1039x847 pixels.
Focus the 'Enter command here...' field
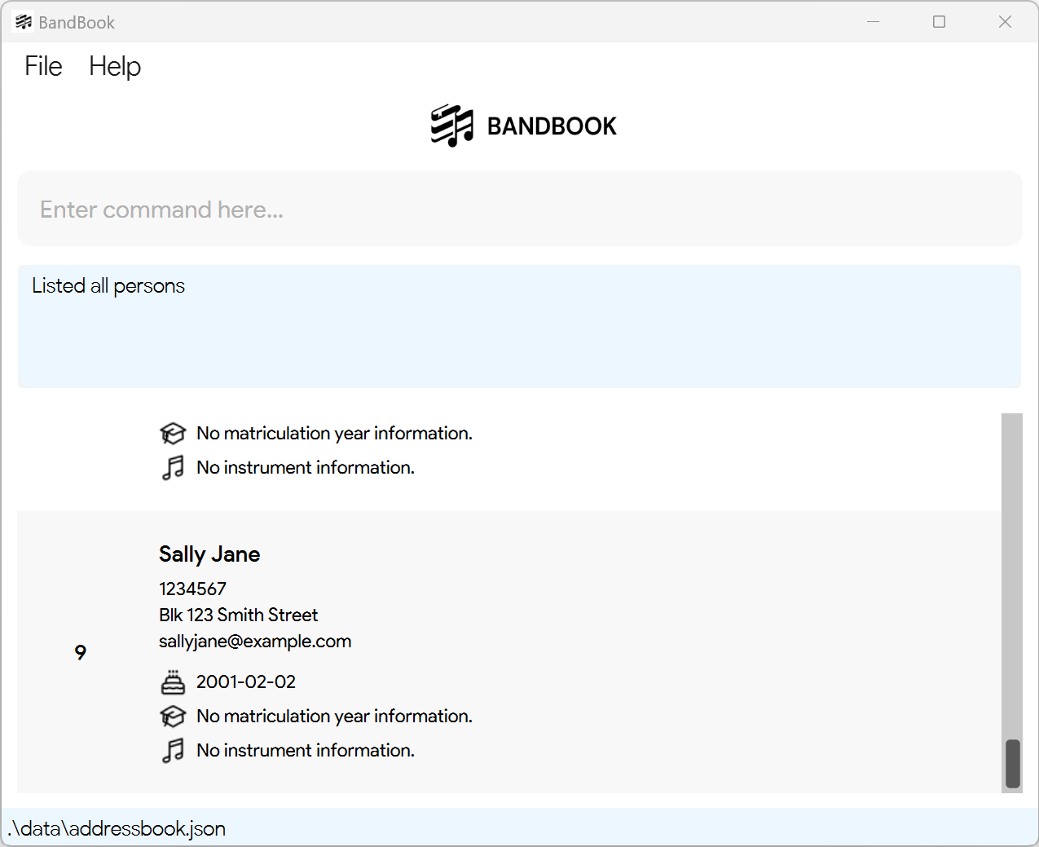(x=520, y=209)
